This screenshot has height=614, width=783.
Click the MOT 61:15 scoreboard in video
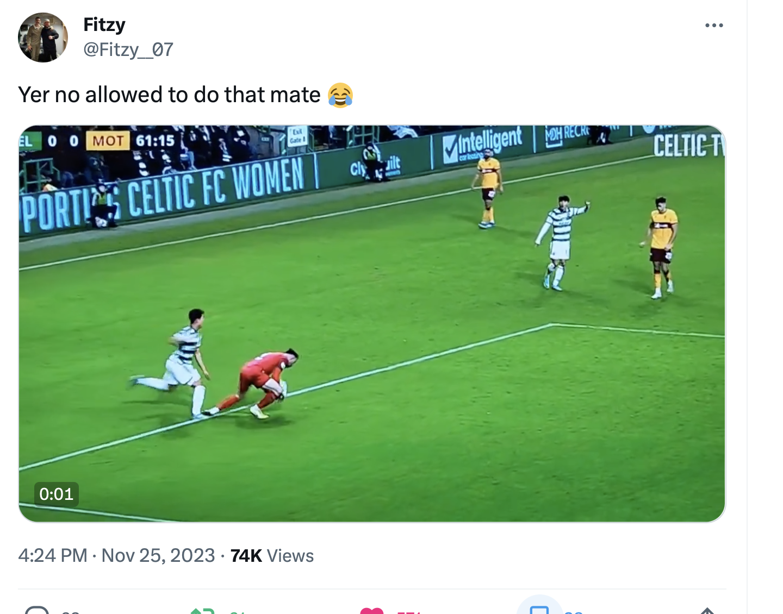[132, 141]
